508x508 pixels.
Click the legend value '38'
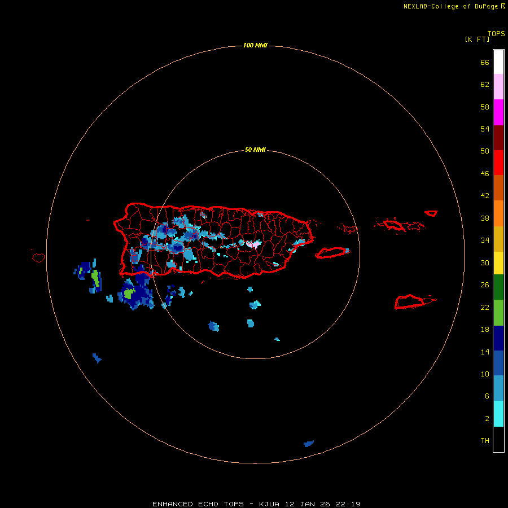pos(485,218)
